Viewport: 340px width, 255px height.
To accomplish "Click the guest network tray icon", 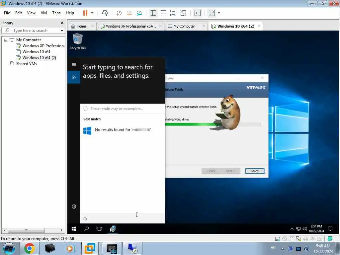I will (x=298, y=229).
